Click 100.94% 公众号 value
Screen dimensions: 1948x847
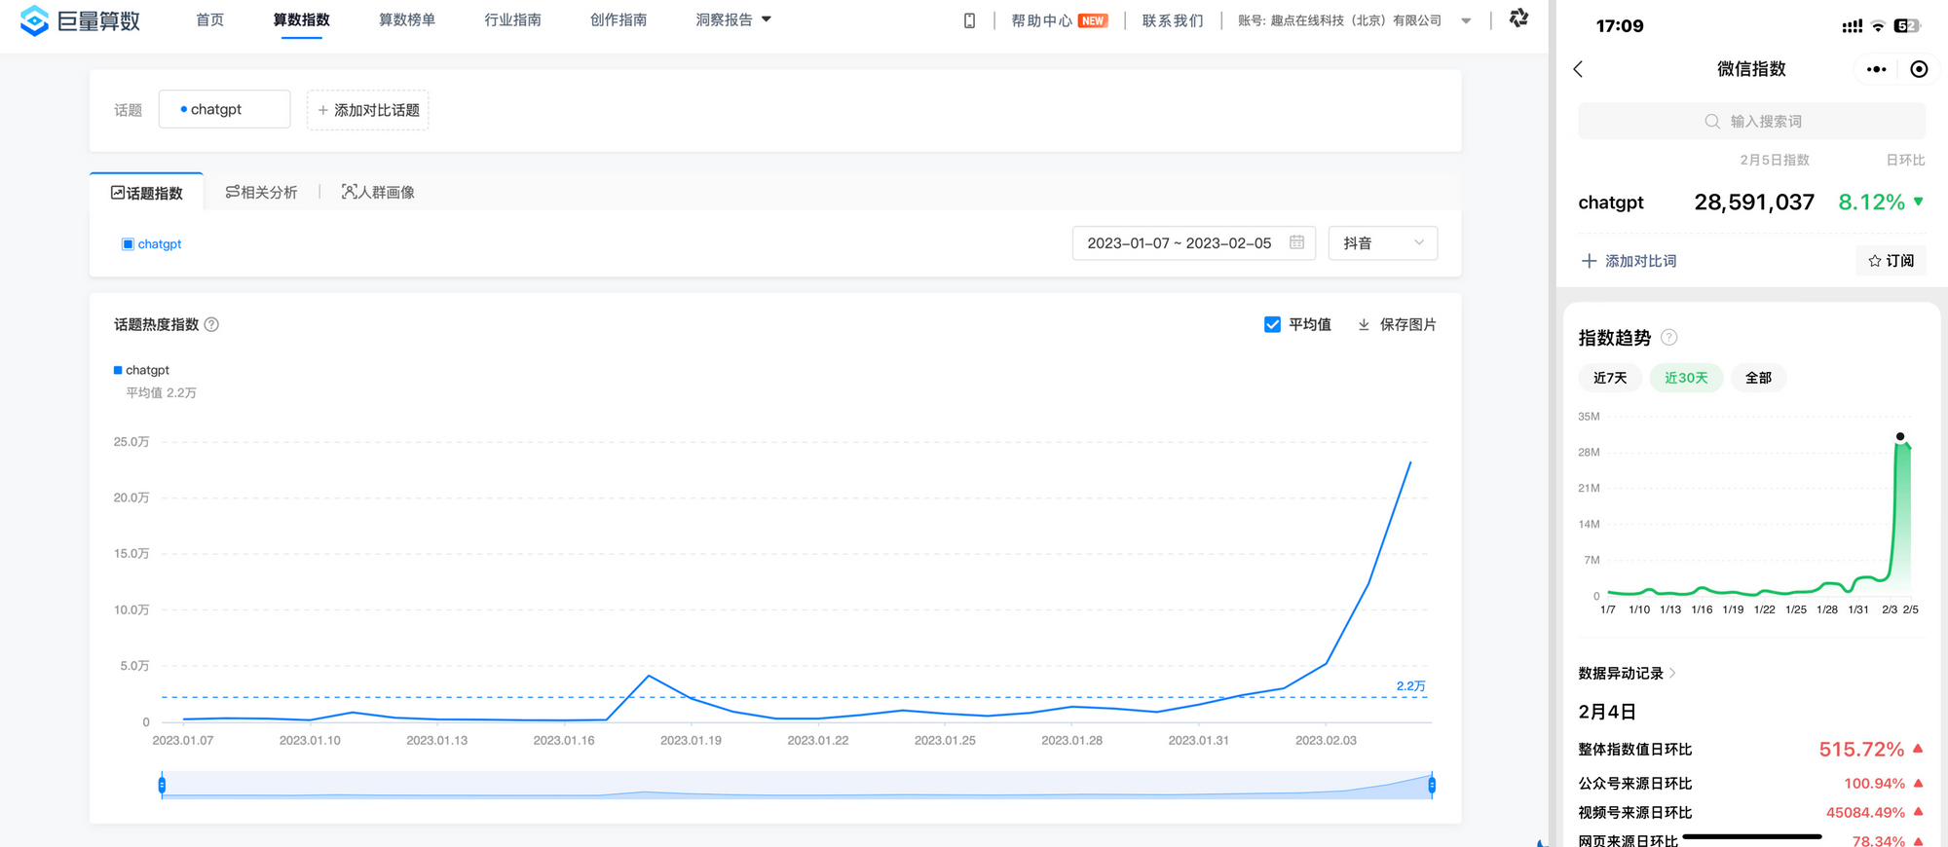[1874, 783]
